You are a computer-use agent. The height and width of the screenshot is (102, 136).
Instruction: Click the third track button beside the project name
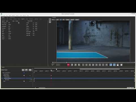pos(30,70)
